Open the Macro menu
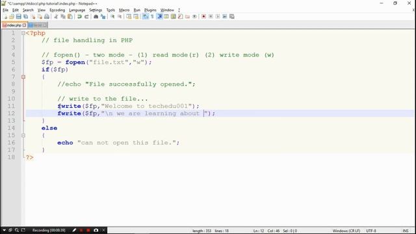This screenshot has height=234, width=416. 124,10
